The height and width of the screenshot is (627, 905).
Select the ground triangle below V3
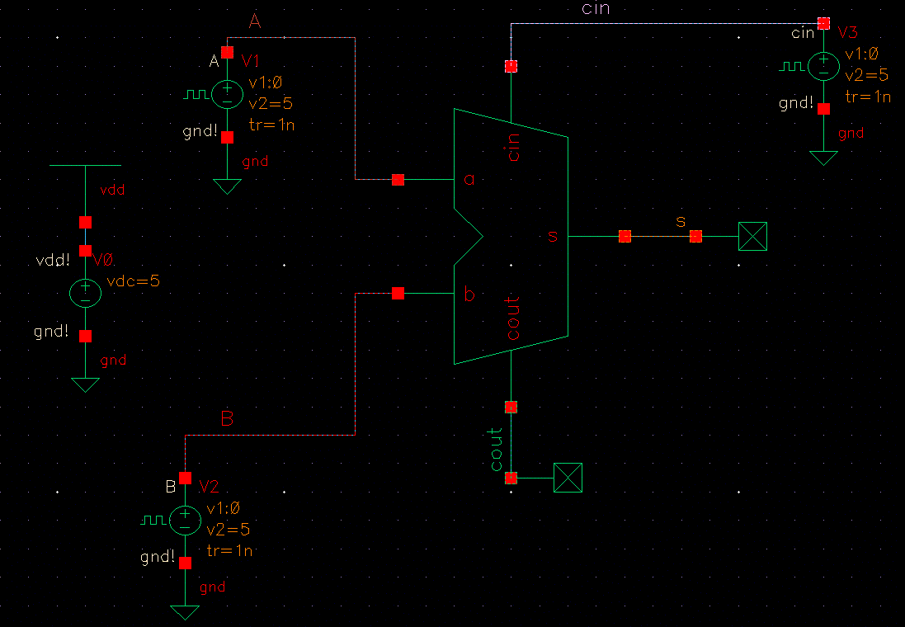point(823,158)
